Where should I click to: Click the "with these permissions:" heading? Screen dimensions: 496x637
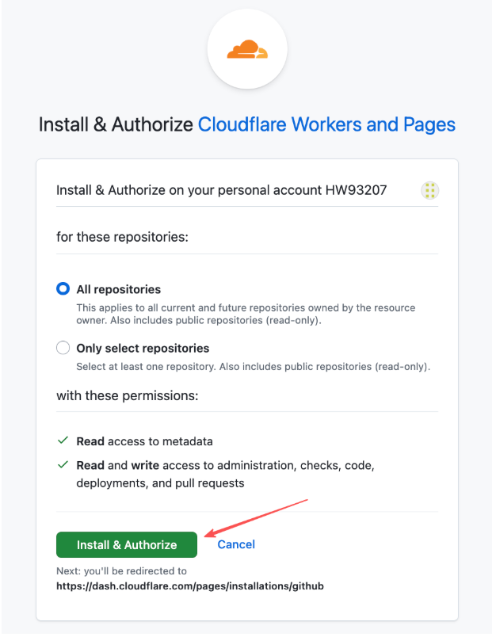click(x=127, y=395)
